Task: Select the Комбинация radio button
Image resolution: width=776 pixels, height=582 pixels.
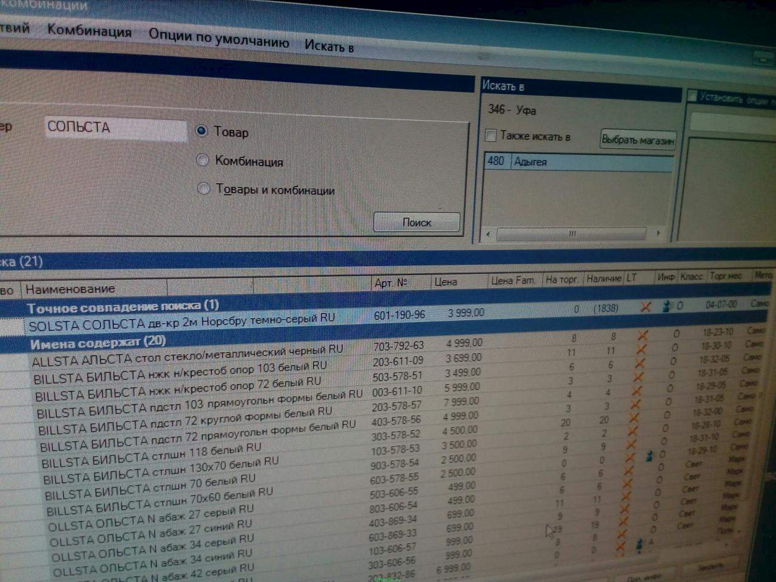Action: pyautogui.click(x=203, y=160)
